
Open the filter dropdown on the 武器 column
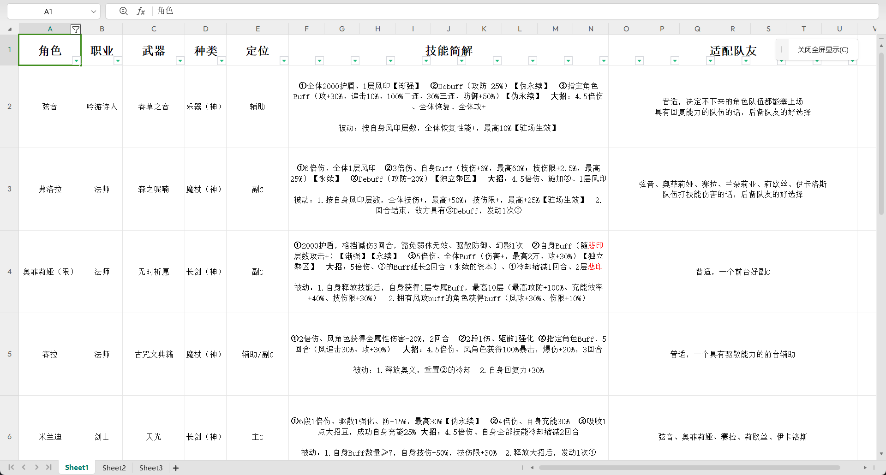(x=181, y=60)
